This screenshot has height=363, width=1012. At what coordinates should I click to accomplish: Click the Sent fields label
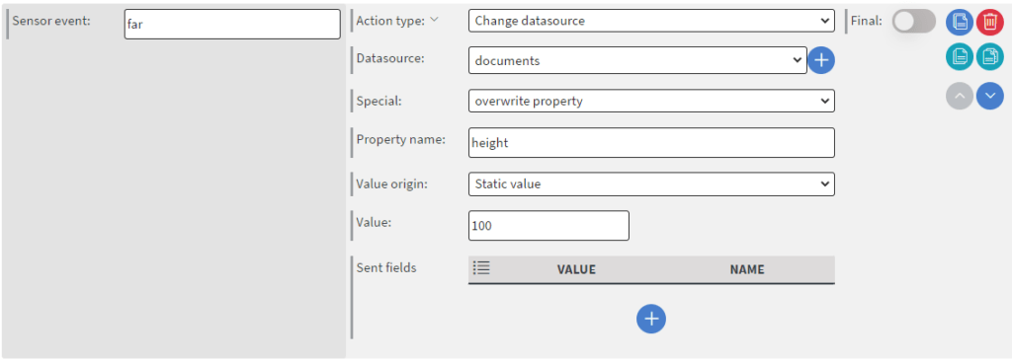(386, 267)
